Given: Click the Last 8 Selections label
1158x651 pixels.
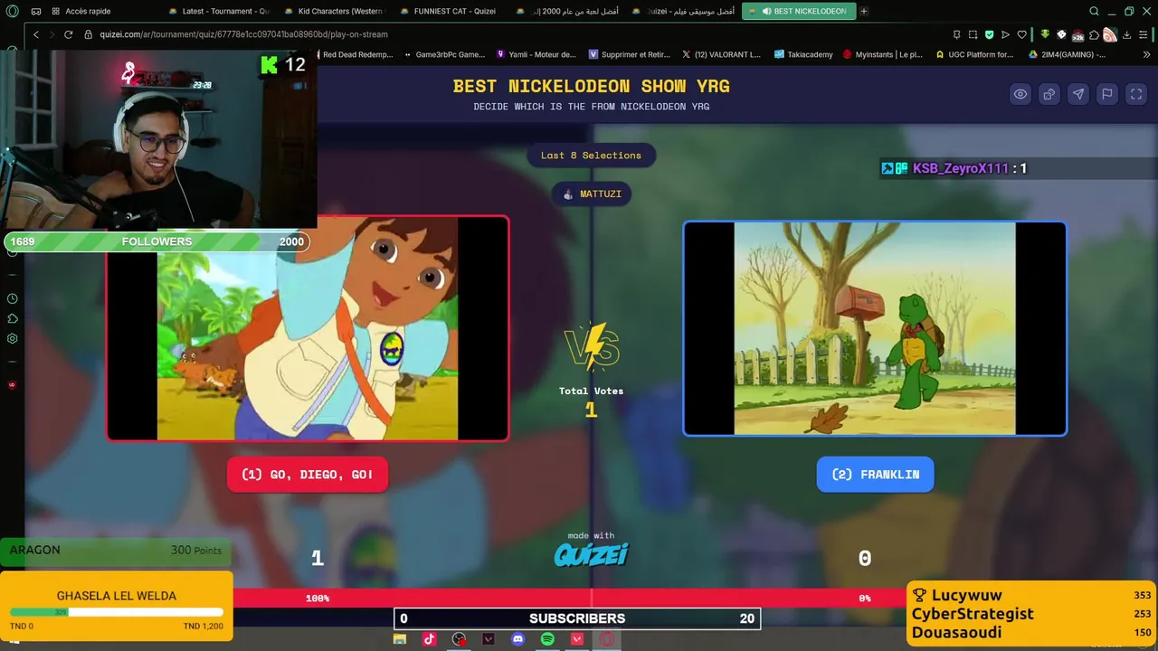Looking at the screenshot, I should (591, 156).
